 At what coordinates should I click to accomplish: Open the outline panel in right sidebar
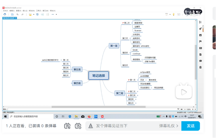point(200,22)
